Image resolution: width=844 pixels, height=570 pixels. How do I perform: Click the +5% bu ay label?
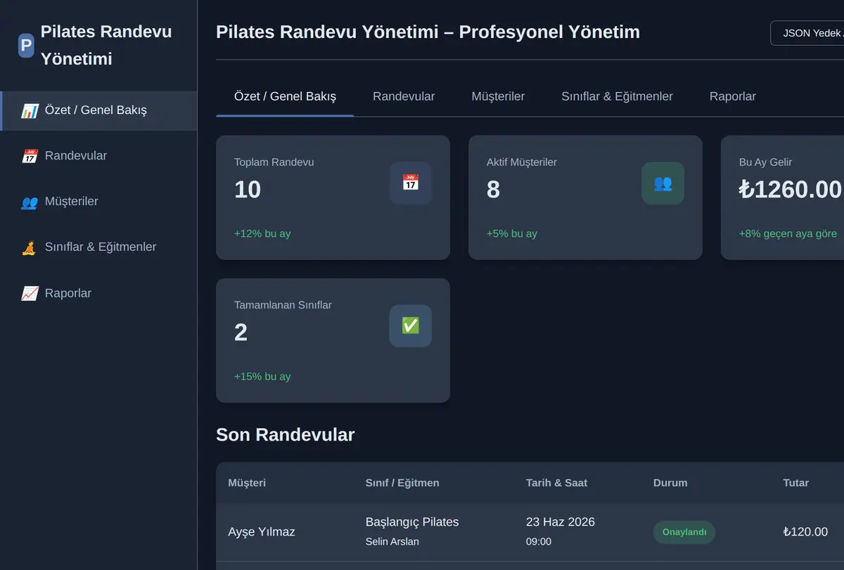click(512, 234)
